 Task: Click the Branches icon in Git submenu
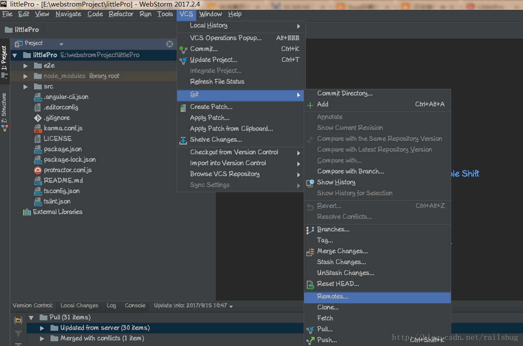[x=310, y=230]
